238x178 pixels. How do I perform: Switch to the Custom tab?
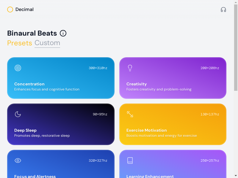(47, 43)
